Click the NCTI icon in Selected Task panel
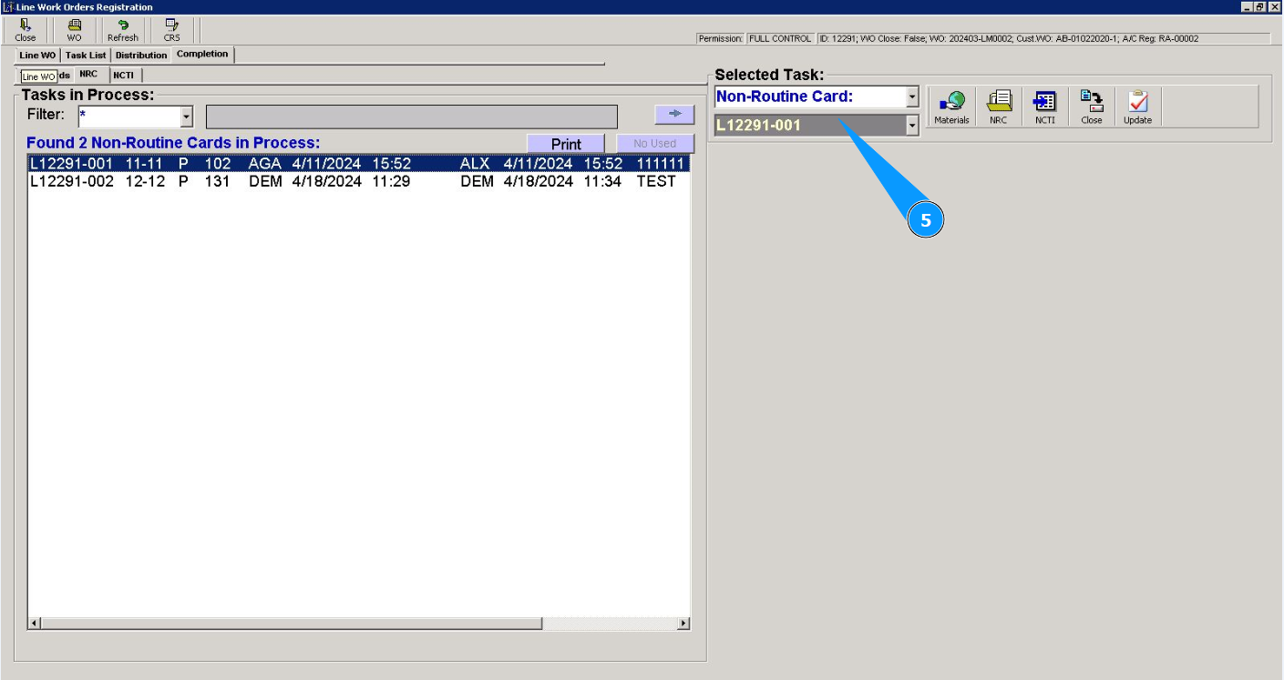The height and width of the screenshot is (680, 1284). (1044, 107)
